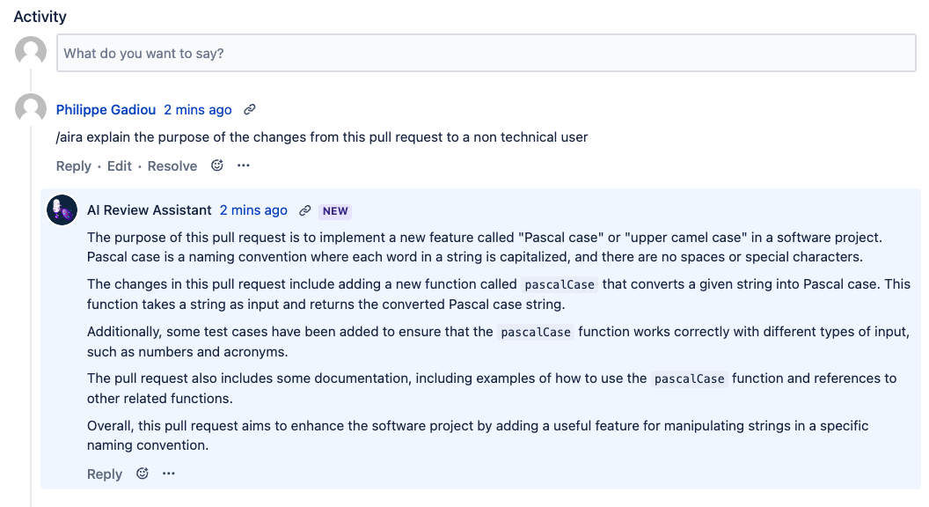Open Philippe Gadiou's profile name link
This screenshot has height=507, width=929.
click(x=106, y=110)
